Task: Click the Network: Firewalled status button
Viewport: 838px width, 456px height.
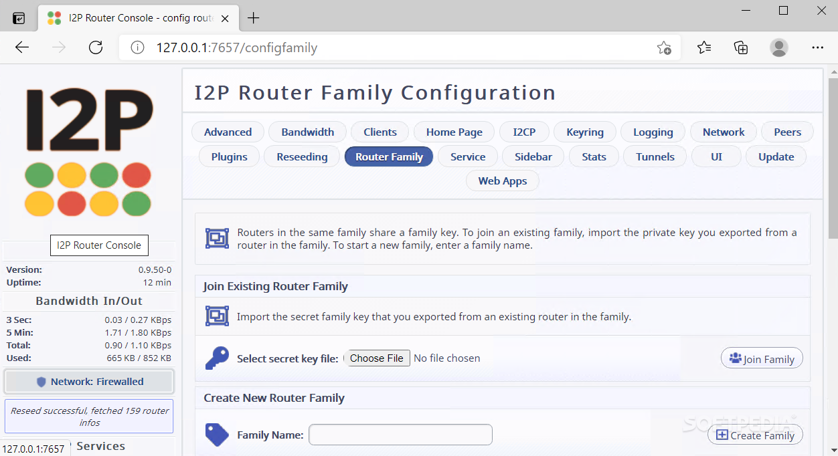Action: point(89,382)
